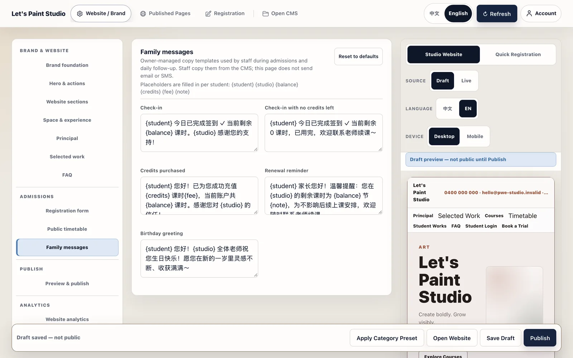Open Registration form under Admissions
Screen dimensions: 573x358
[x=67, y=211]
